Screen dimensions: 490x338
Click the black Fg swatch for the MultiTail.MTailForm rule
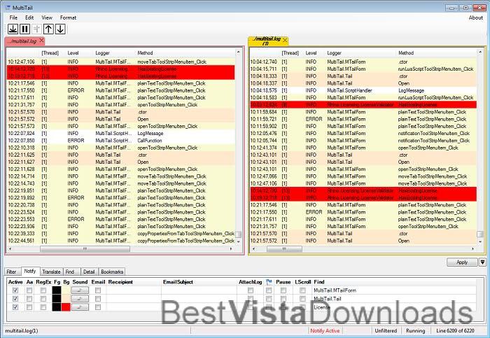coord(57,290)
